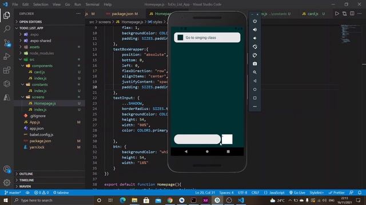Open Run and Debug view

point(7,56)
